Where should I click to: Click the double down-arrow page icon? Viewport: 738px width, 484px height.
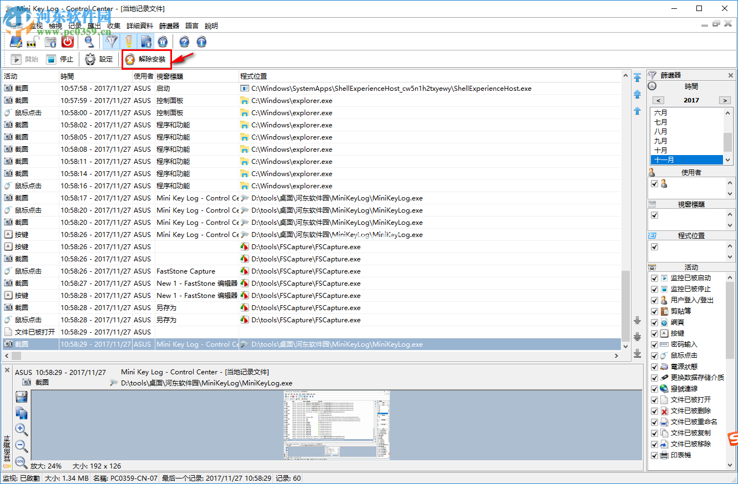[x=638, y=337]
